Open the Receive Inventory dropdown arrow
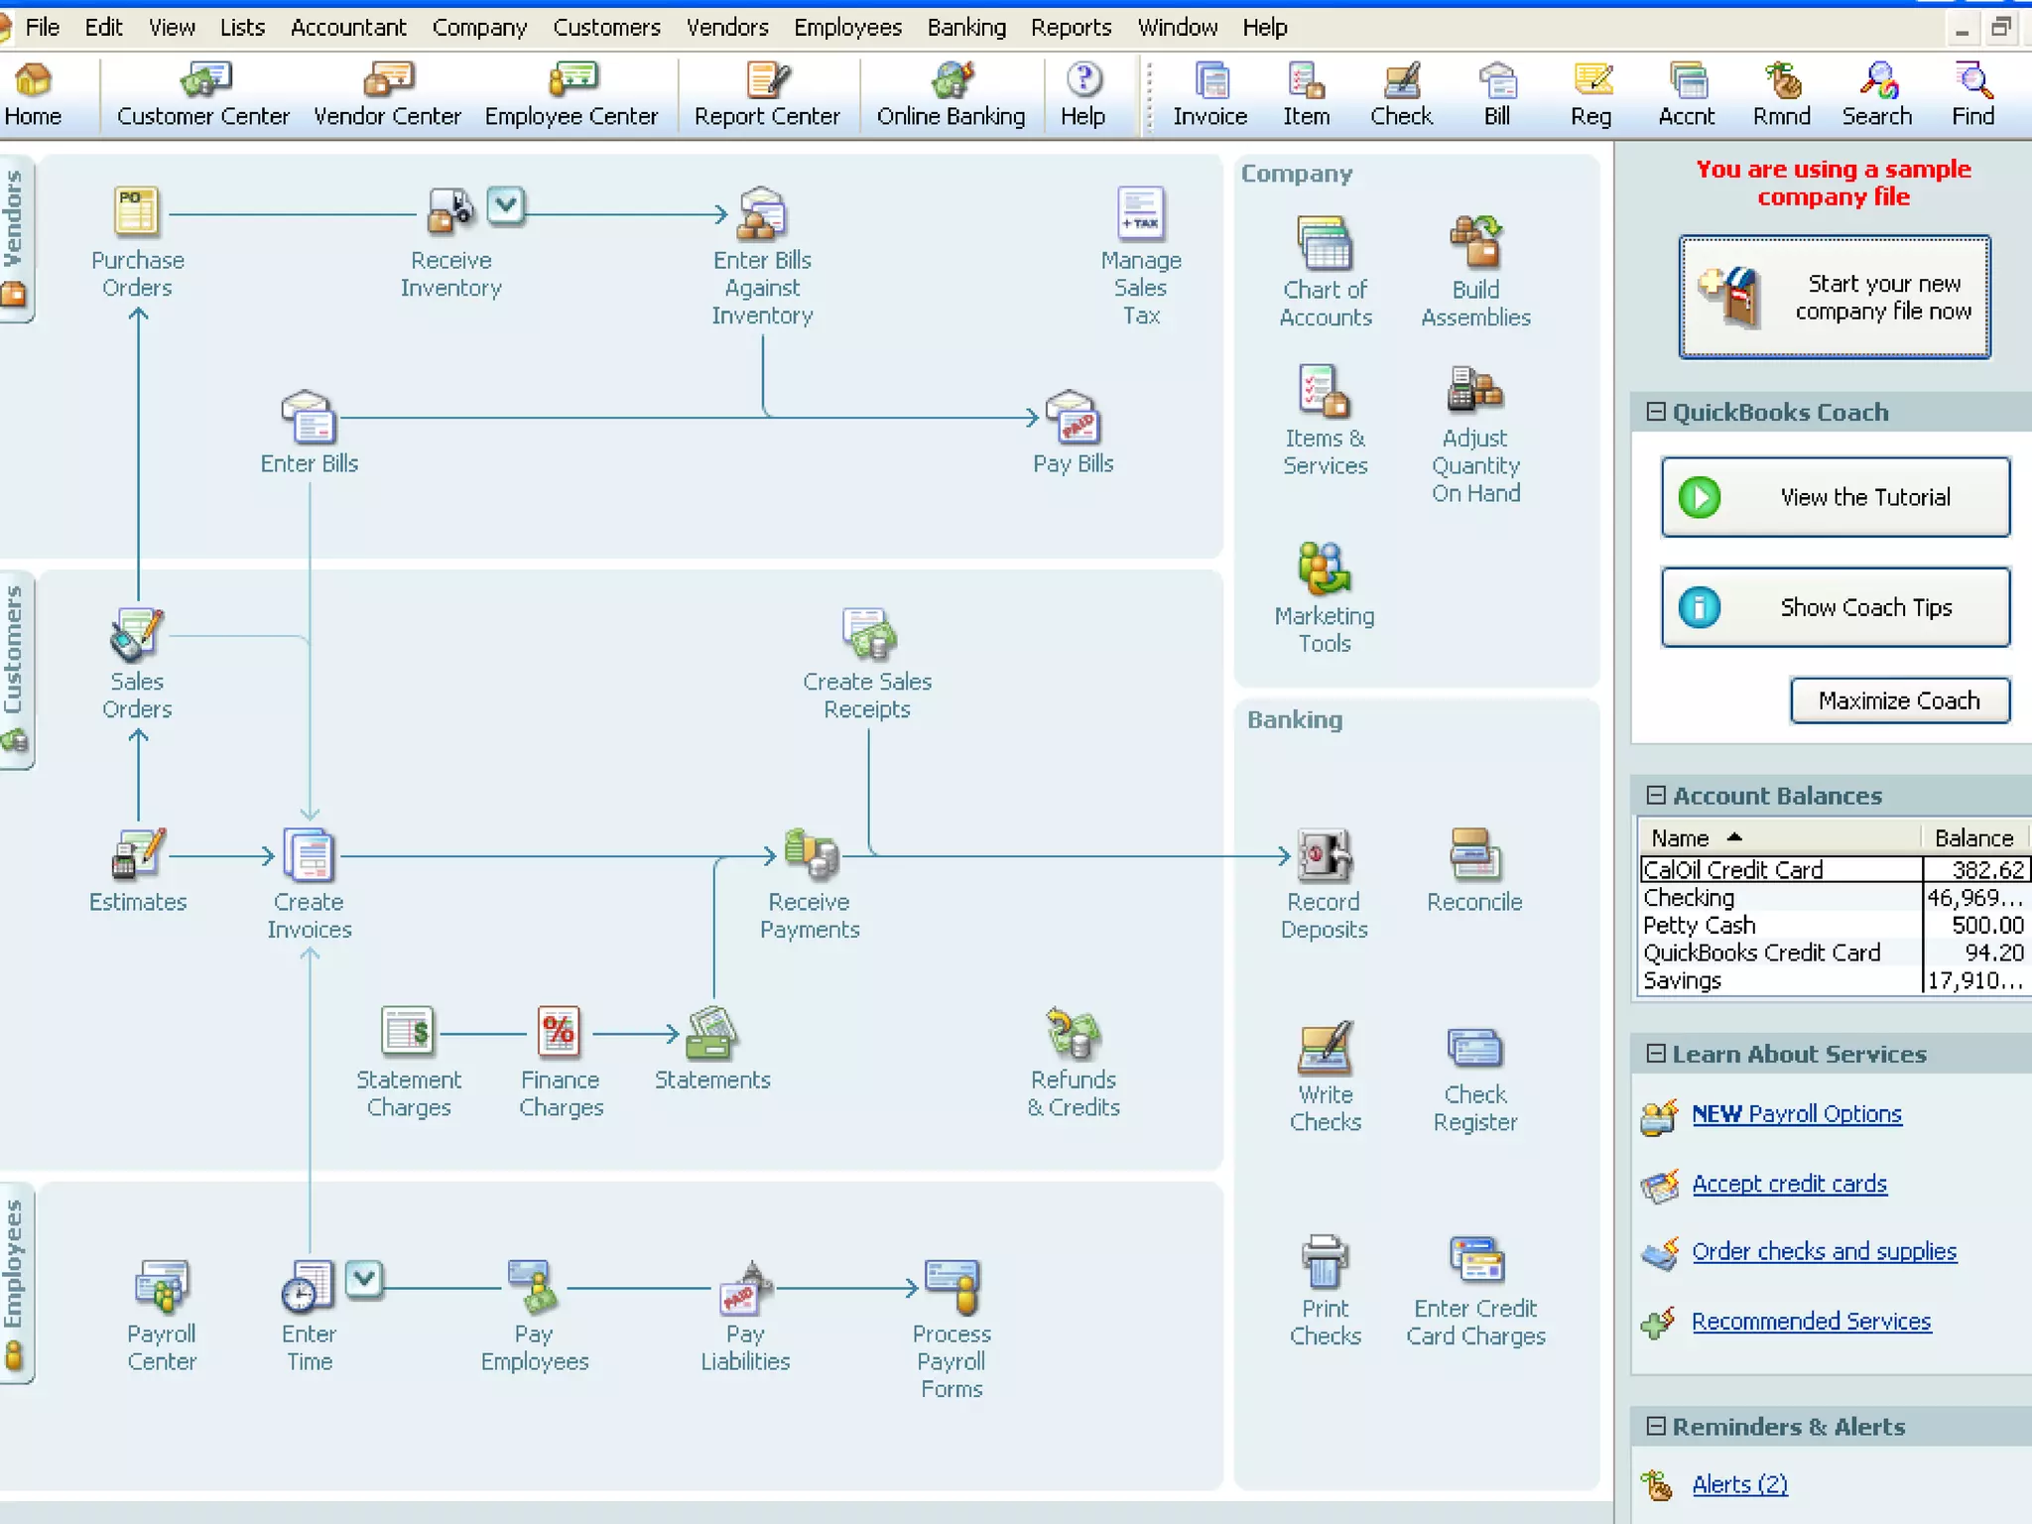The width and height of the screenshot is (2032, 1524). pos(506,205)
